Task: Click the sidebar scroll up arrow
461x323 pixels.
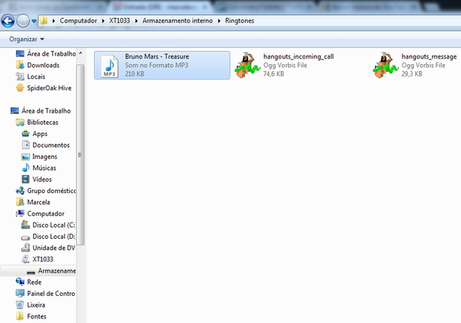Action: click(x=81, y=53)
